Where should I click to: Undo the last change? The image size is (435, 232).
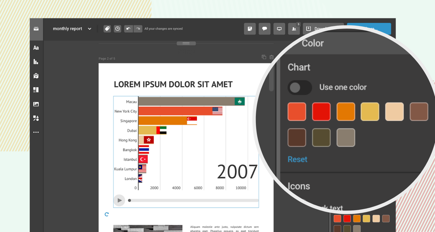click(129, 29)
